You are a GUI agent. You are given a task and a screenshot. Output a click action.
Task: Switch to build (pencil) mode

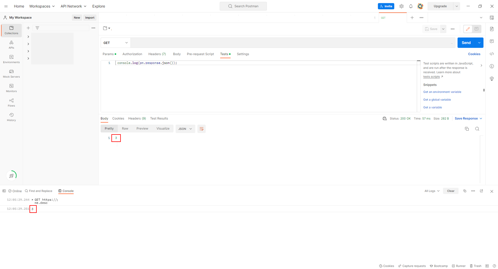[468, 29]
